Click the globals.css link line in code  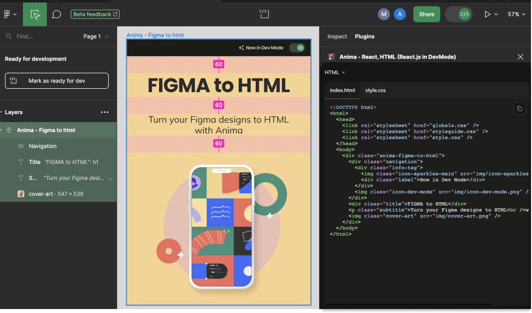tap(410, 126)
